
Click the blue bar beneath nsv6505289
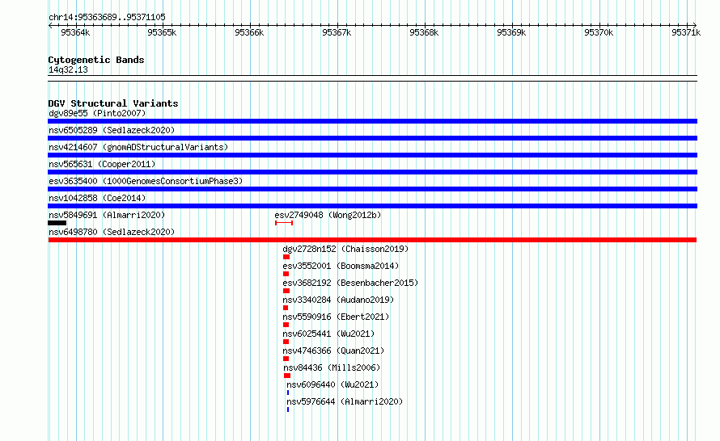(372, 138)
